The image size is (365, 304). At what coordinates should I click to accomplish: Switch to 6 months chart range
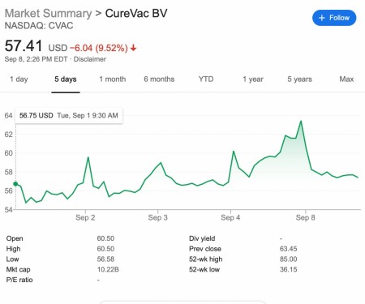(159, 79)
